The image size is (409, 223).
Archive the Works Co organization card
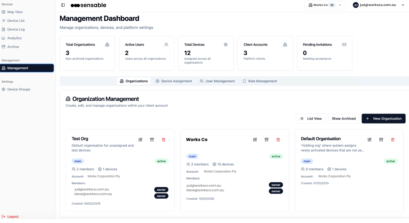(266, 140)
